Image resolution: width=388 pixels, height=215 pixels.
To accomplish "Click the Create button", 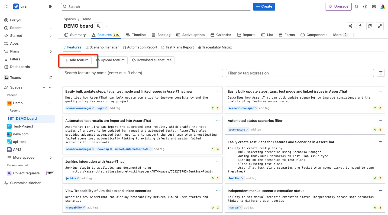I will (x=264, y=6).
